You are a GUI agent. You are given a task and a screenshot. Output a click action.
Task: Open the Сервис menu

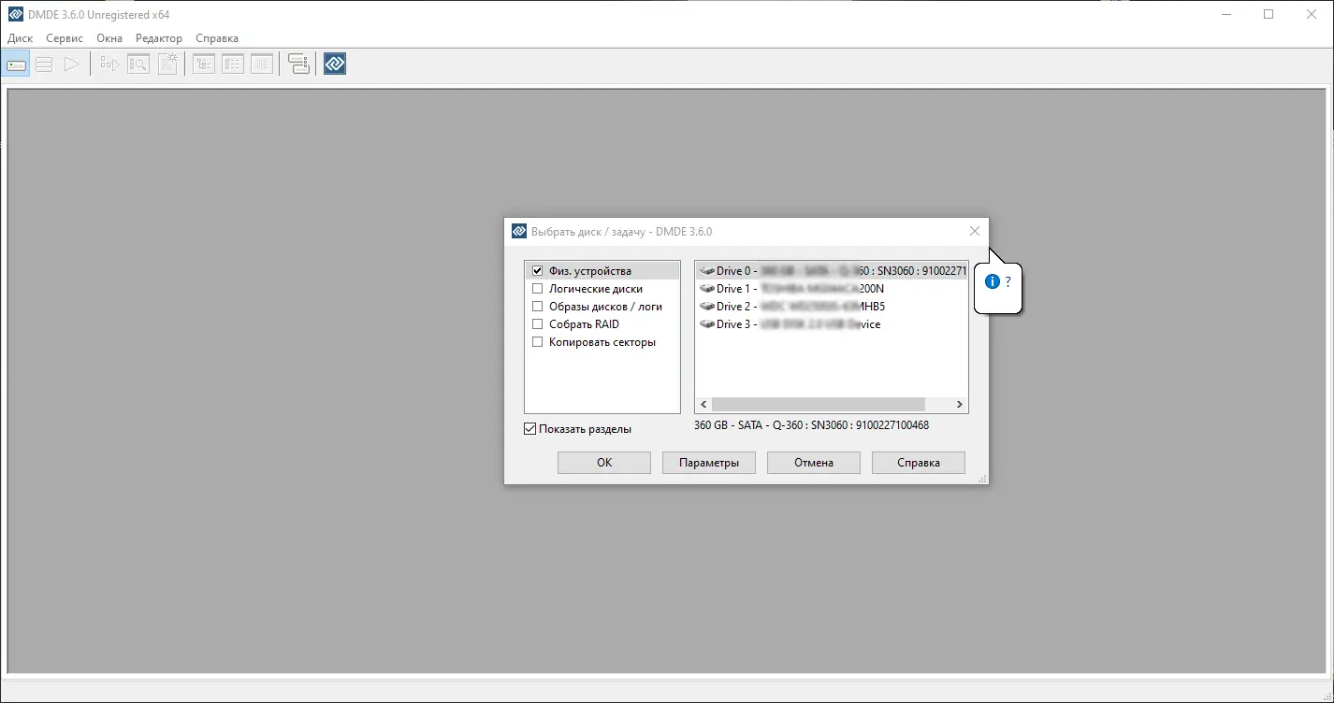65,38
